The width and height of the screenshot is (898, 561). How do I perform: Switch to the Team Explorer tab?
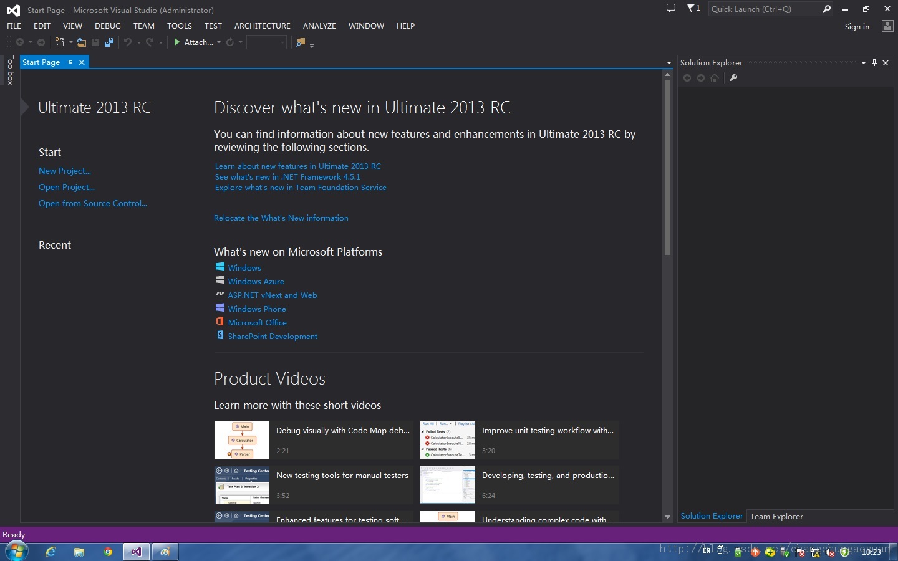pos(776,516)
